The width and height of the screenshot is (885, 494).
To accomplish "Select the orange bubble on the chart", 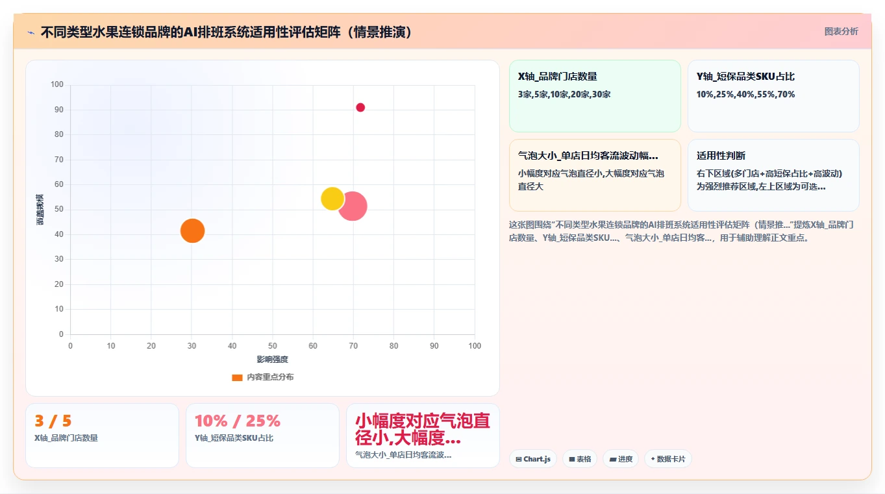I will click(x=192, y=230).
